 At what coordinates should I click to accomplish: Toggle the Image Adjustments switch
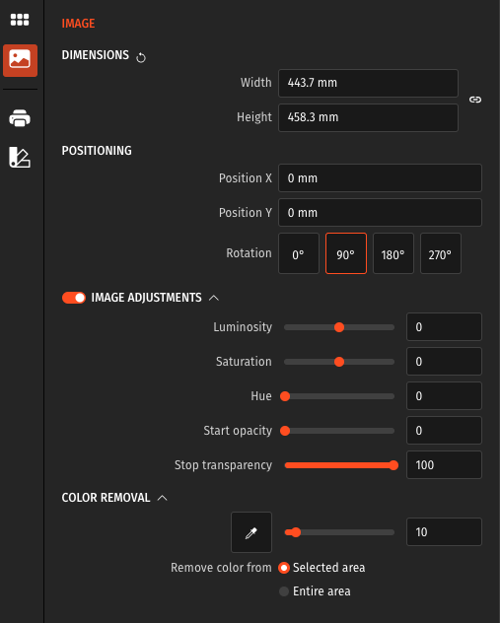click(74, 298)
